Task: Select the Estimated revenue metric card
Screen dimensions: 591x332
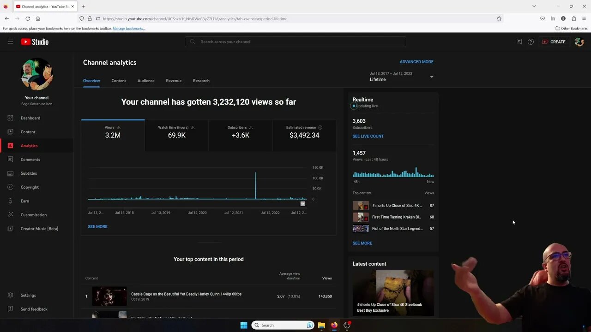Action: [304, 136]
